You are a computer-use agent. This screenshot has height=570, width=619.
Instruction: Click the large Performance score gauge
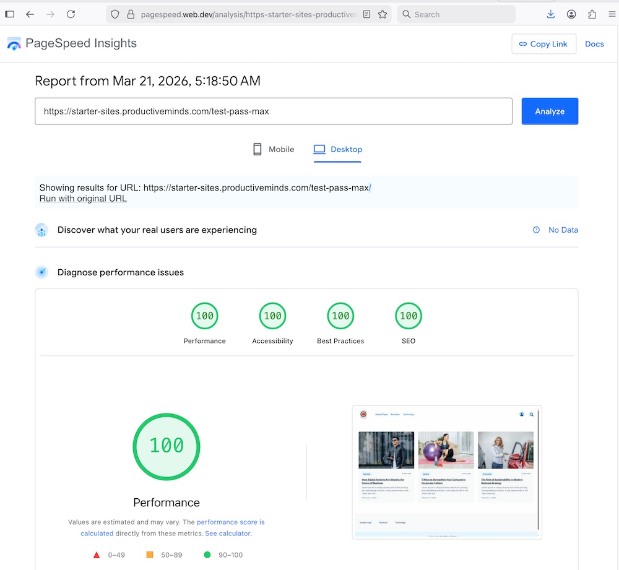(x=167, y=446)
